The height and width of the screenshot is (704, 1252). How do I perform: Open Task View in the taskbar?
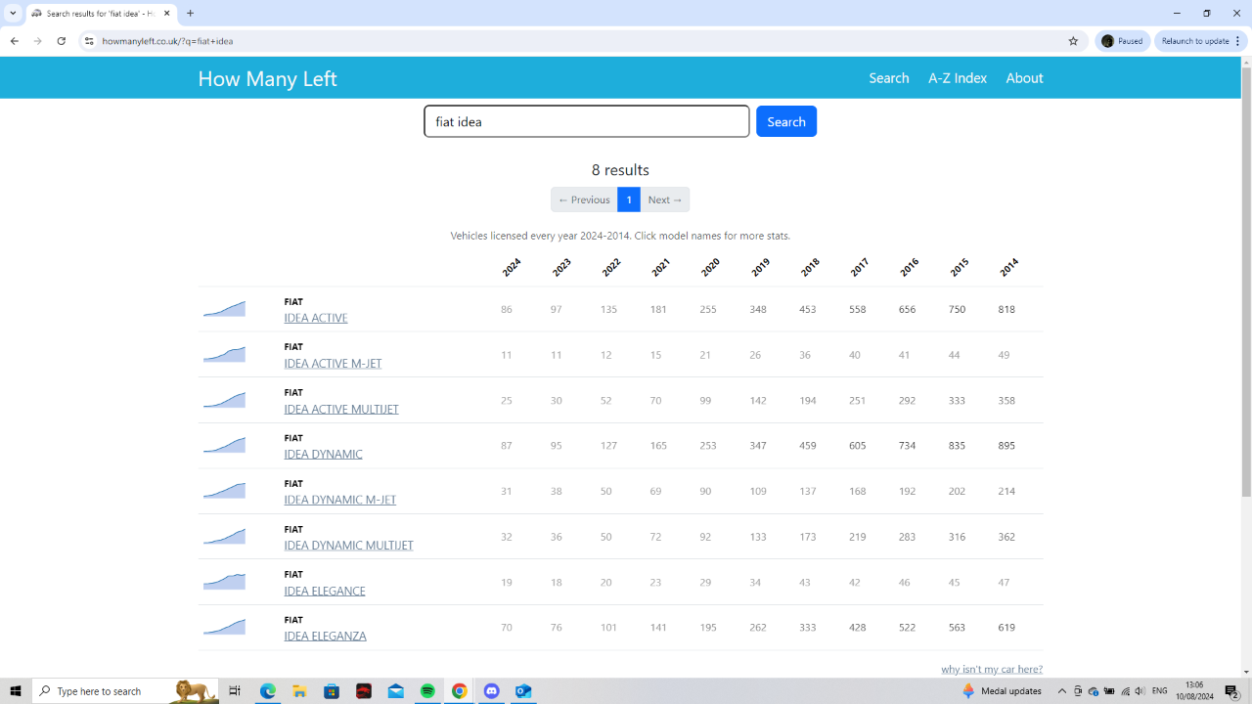[x=235, y=690]
